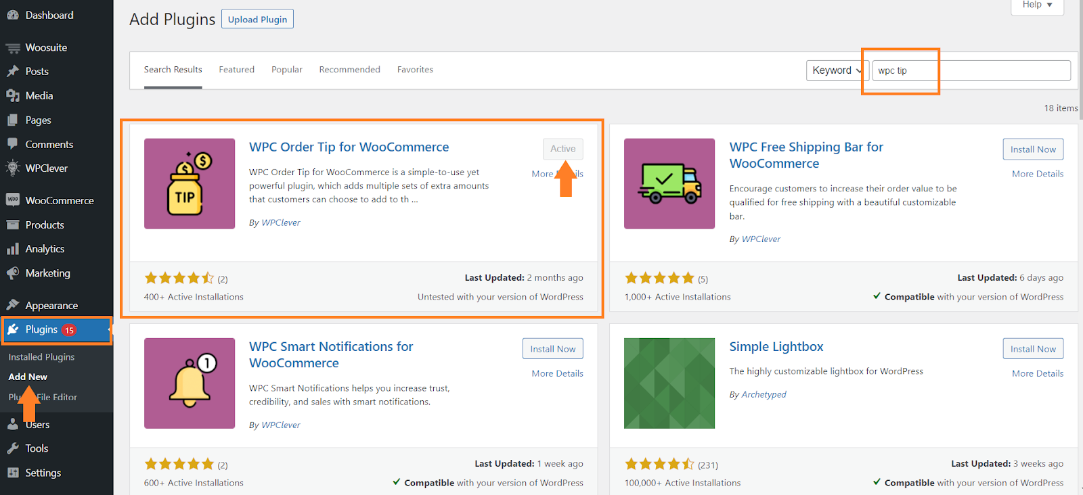The height and width of the screenshot is (495, 1083).
Task: Click the WPClever author link under WPC Order Tip
Action: coord(281,222)
